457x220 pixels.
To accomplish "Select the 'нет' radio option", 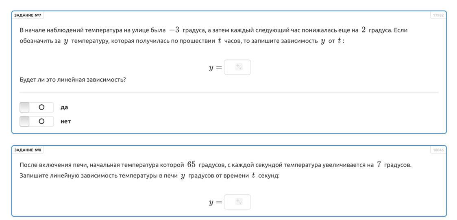I will (x=37, y=121).
